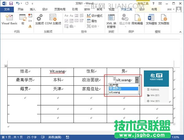Collapse the ribbon with the chevron
This screenshot has height=140, width=184.
coord(180,32)
